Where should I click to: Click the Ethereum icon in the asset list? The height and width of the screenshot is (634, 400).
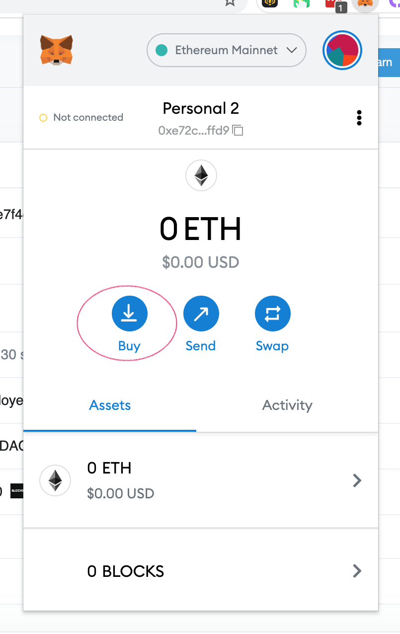pos(55,480)
